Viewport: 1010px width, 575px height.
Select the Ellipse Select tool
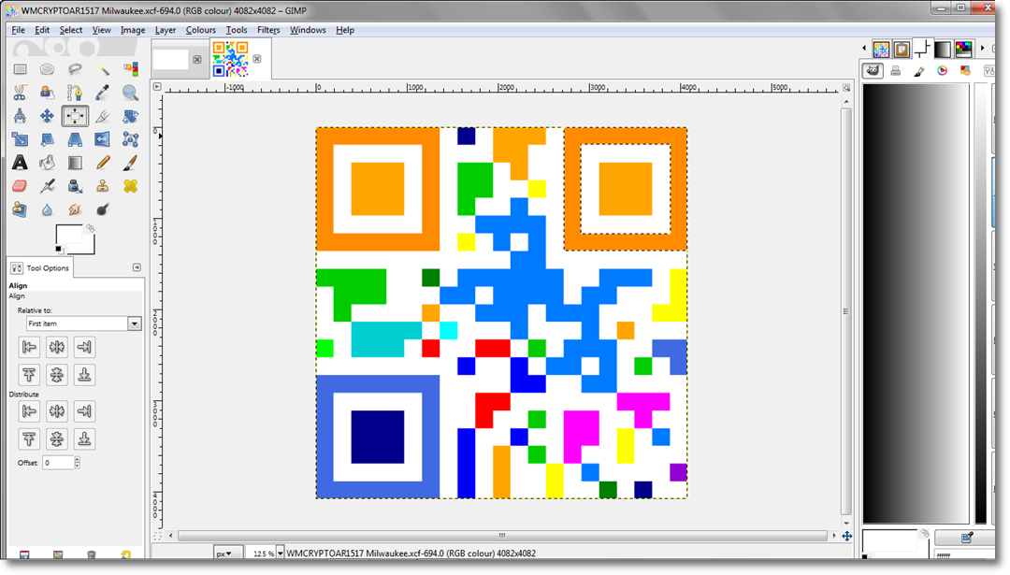(x=47, y=69)
